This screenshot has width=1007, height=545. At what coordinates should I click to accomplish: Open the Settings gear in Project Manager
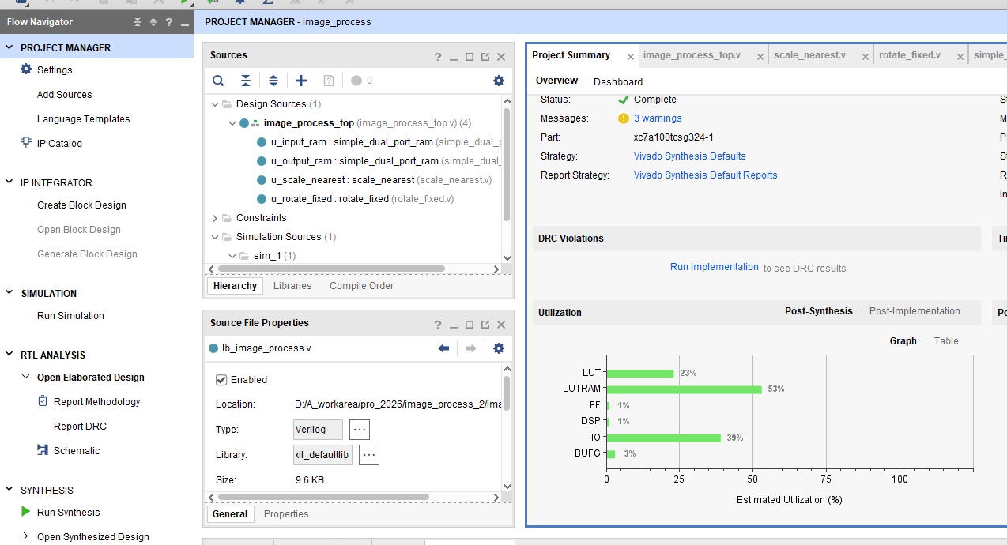pos(26,70)
